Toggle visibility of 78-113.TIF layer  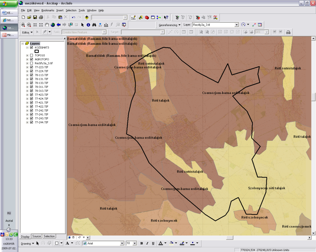click(x=31, y=75)
